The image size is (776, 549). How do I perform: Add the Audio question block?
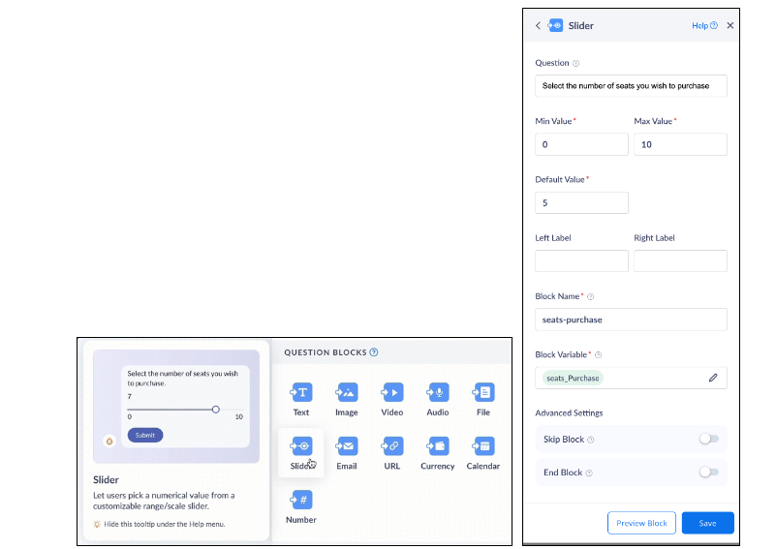tap(437, 392)
